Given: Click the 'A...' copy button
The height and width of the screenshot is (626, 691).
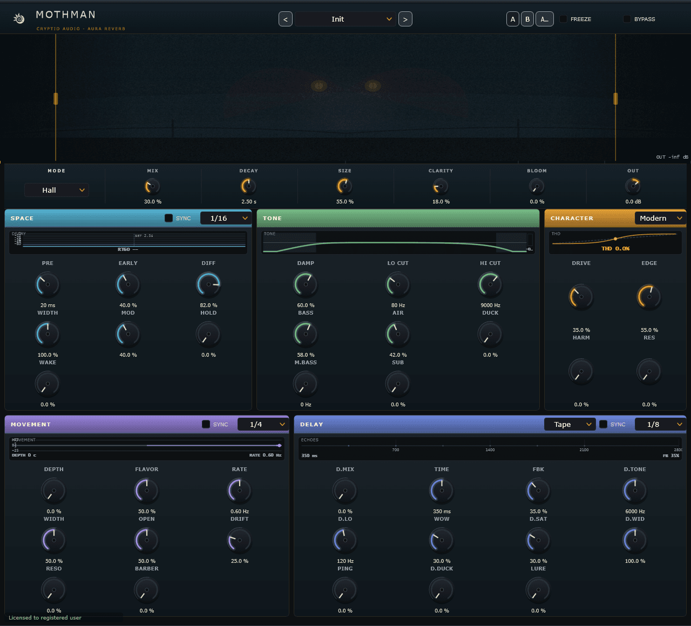Looking at the screenshot, I should pos(545,19).
